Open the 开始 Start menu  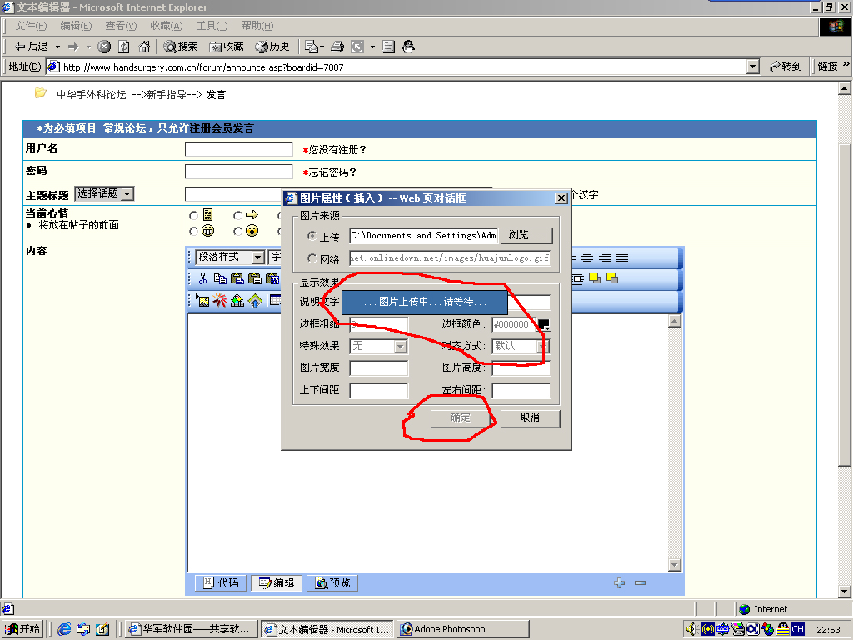coord(22,629)
